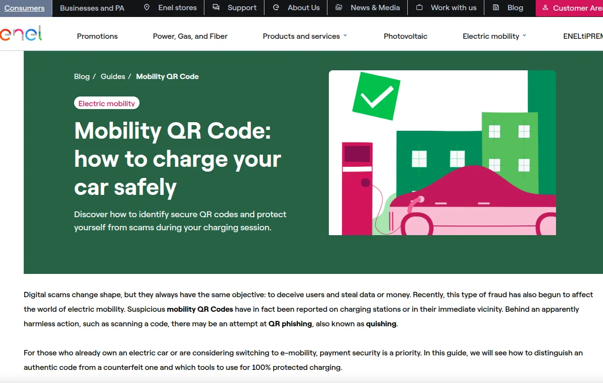603x383 pixels.
Task: Click the Guides breadcrumb link
Action: click(x=113, y=77)
